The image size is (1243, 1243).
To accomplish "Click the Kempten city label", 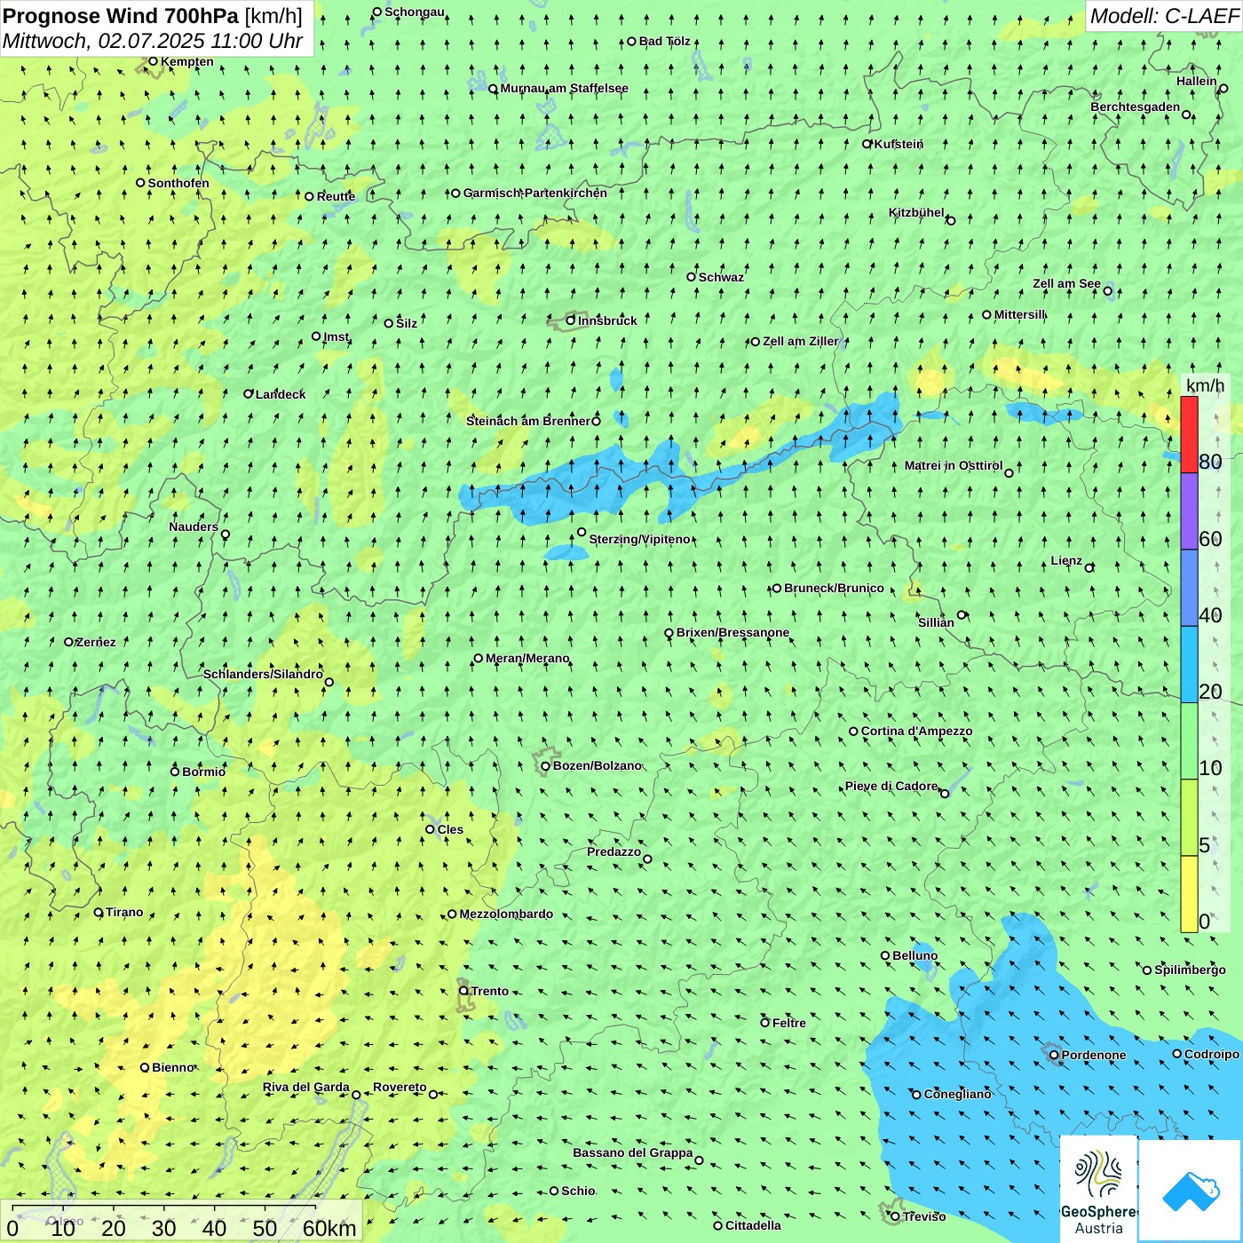I will point(187,61).
